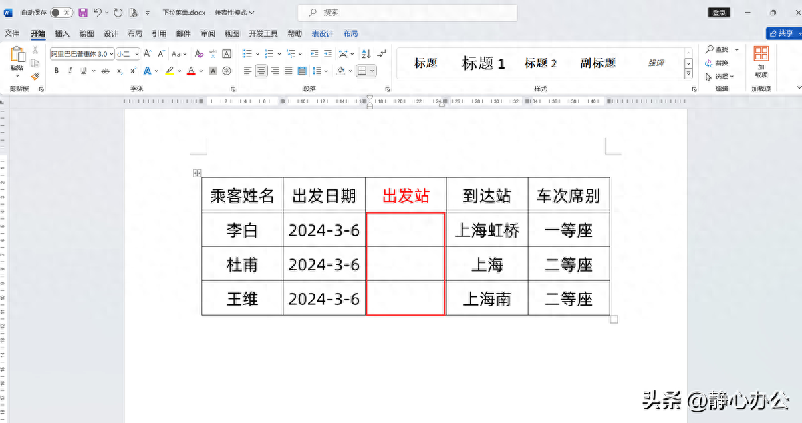Open borders dropdown arrow
This screenshot has height=423, width=802.
(x=372, y=71)
